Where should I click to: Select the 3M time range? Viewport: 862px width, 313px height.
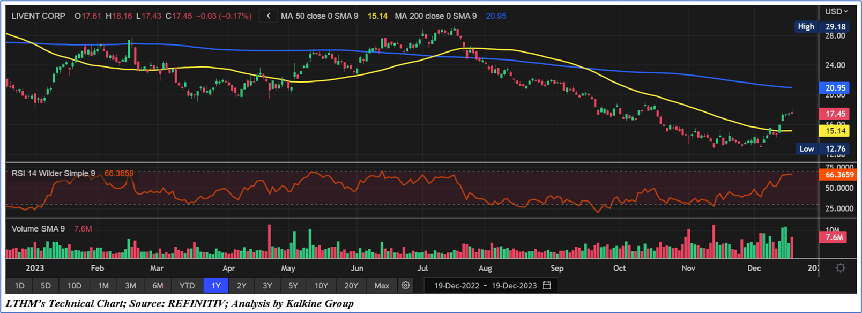pyautogui.click(x=130, y=285)
